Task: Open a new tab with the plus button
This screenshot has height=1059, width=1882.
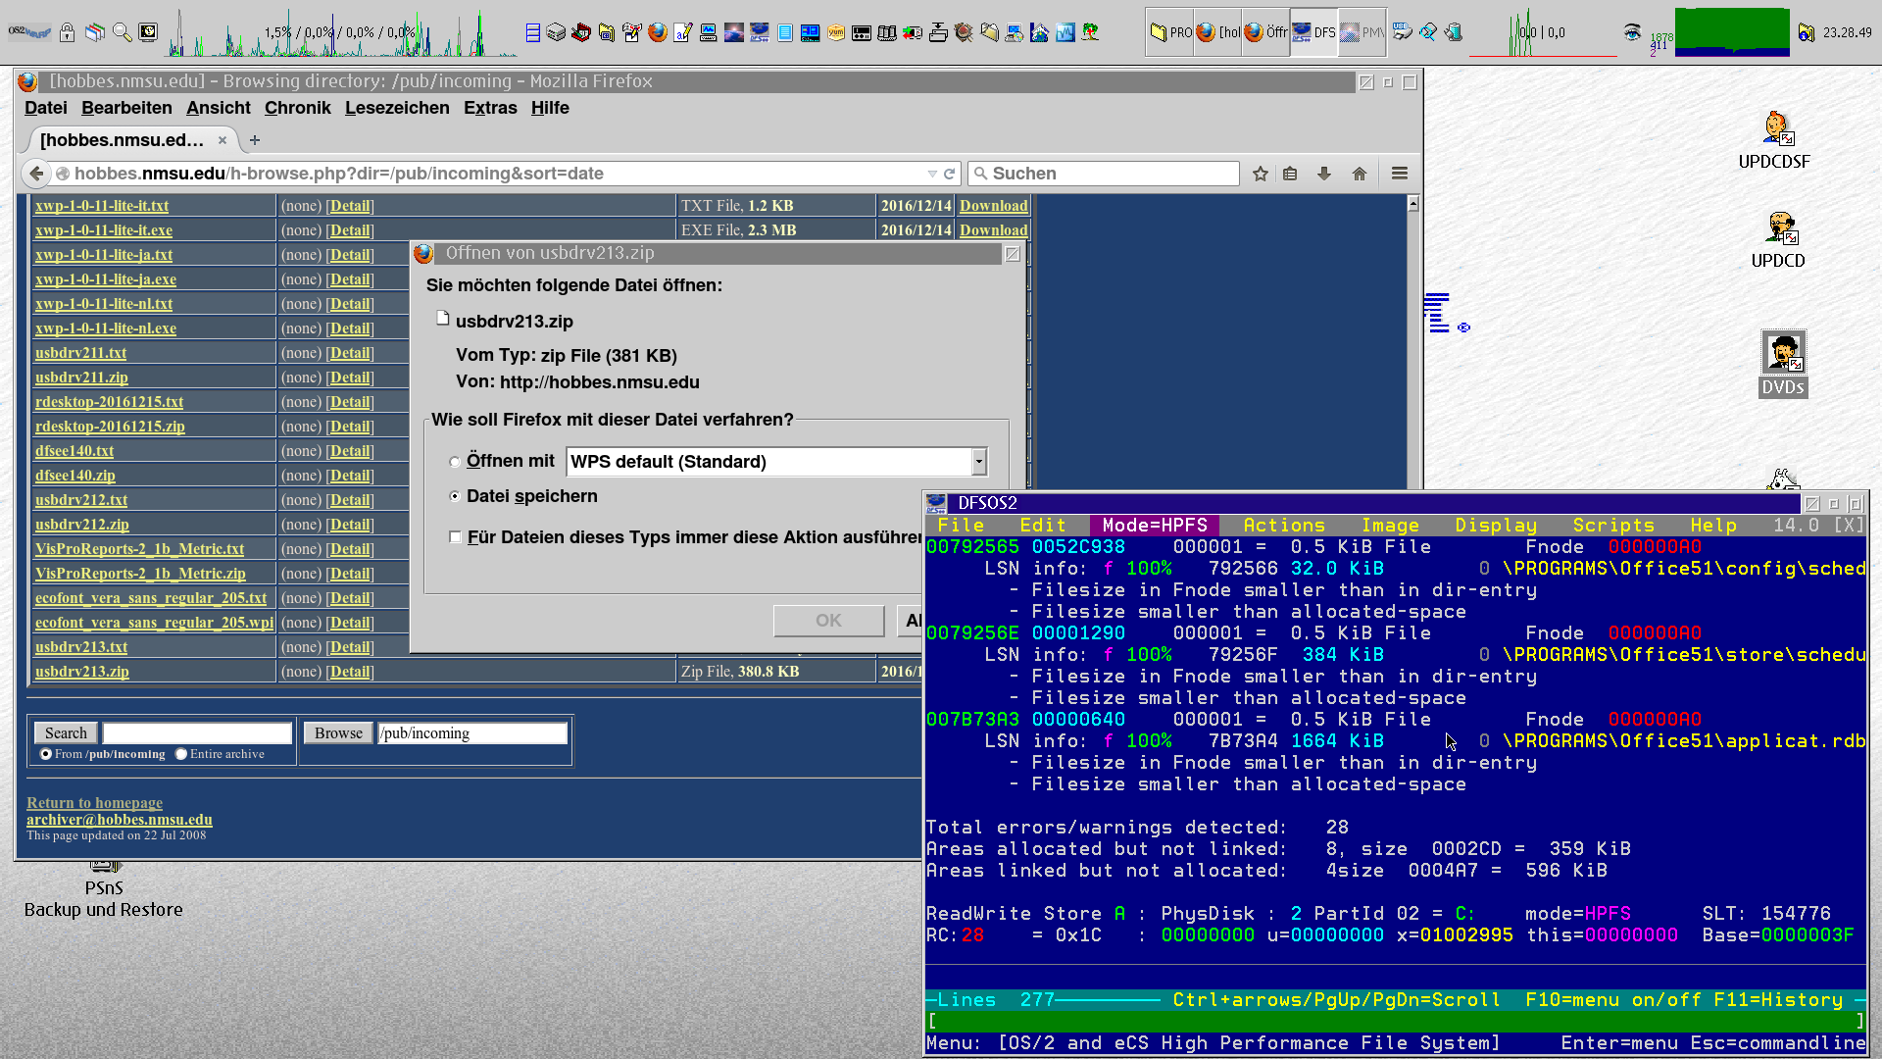Action: point(255,140)
